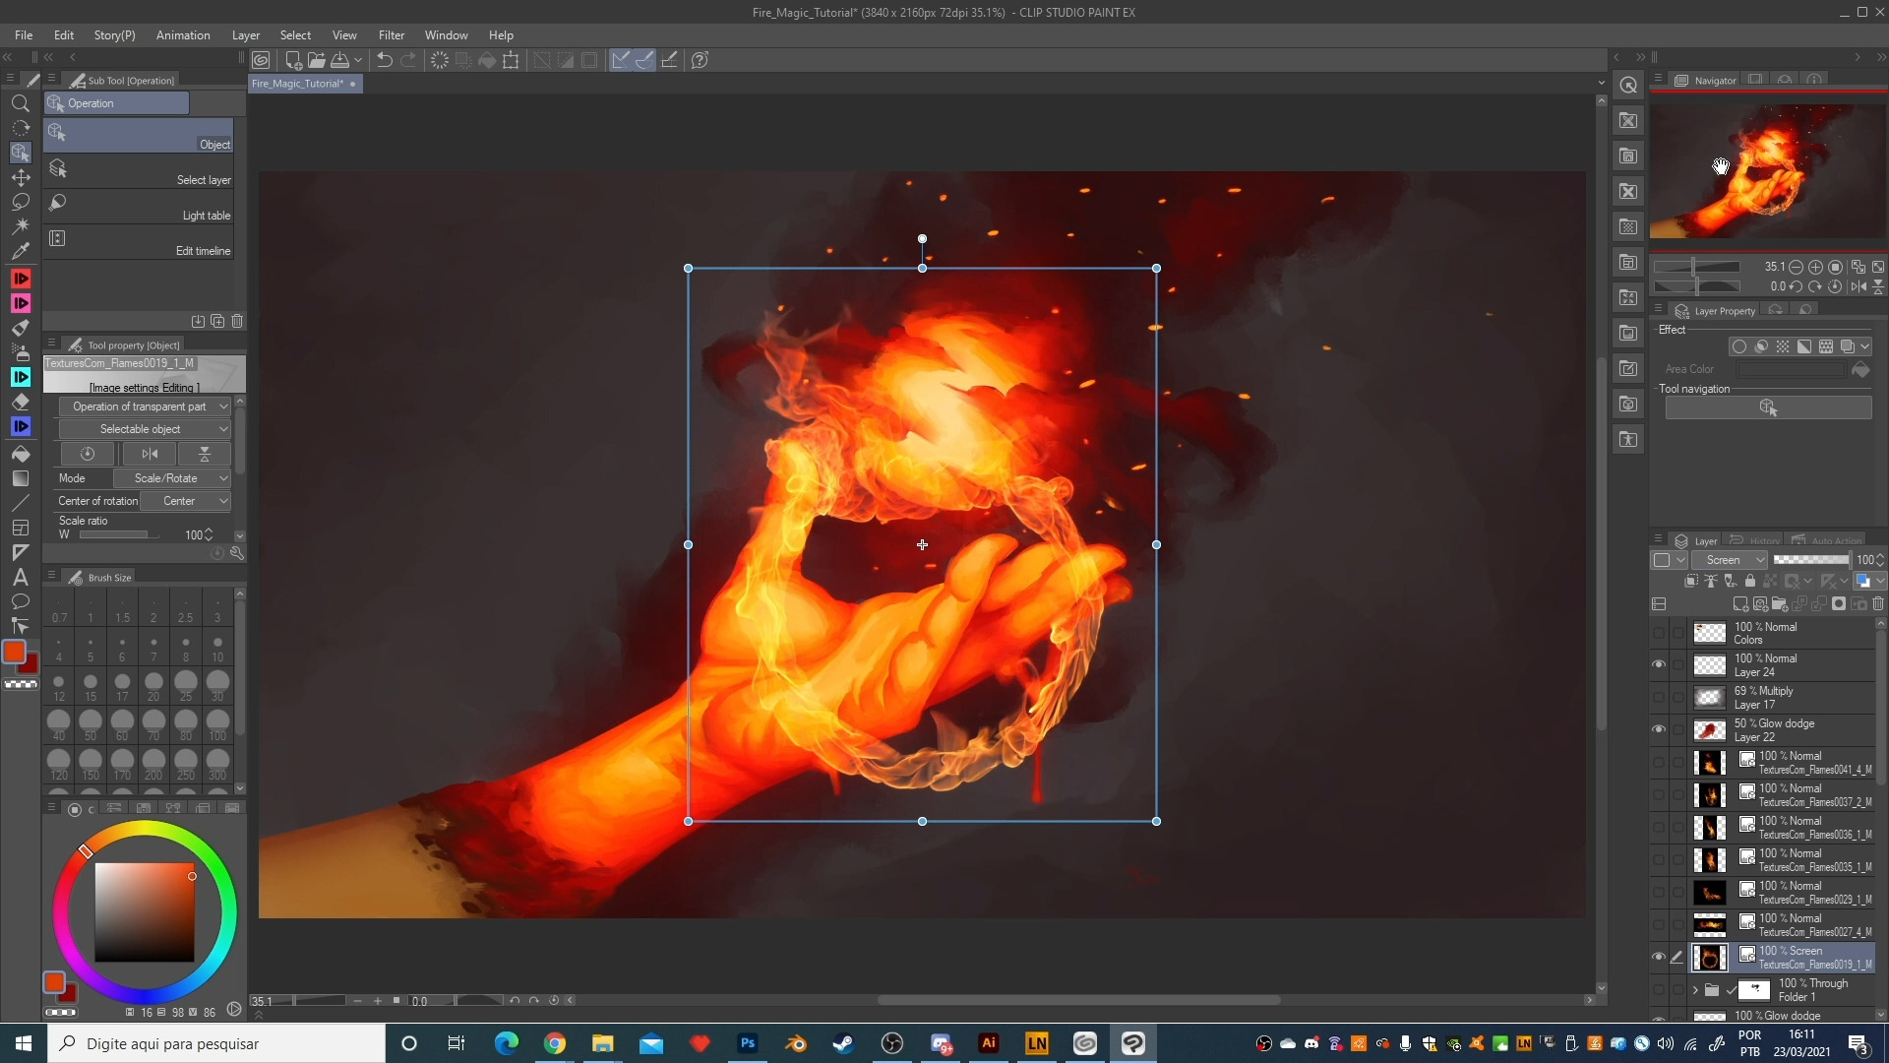Expand the Folder 1 layer group
1889x1063 pixels.
click(x=1695, y=989)
